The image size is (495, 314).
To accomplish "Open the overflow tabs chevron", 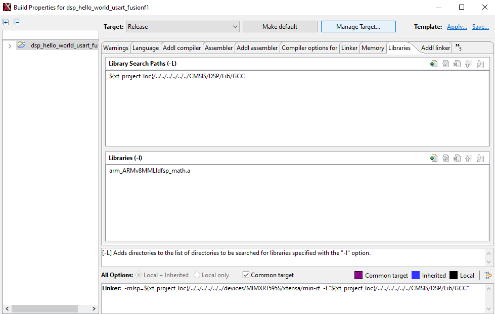I will click(x=458, y=47).
